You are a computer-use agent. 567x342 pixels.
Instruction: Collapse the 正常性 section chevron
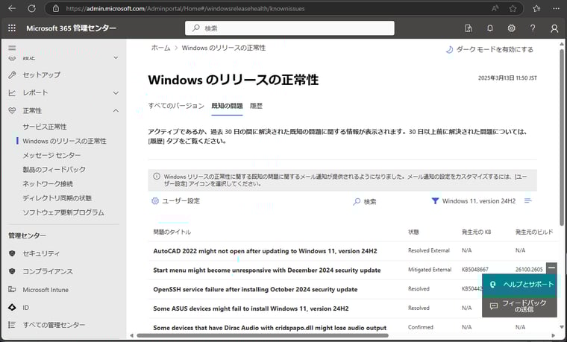116,110
